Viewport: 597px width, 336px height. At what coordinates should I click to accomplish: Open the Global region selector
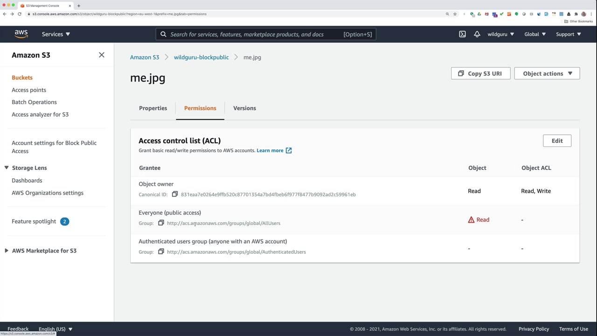tap(535, 34)
